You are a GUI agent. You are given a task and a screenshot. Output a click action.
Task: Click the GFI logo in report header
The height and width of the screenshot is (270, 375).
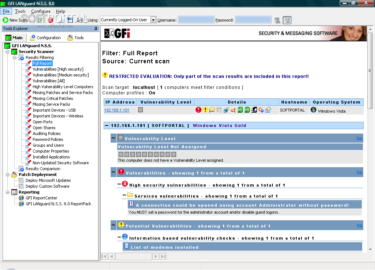(x=117, y=33)
